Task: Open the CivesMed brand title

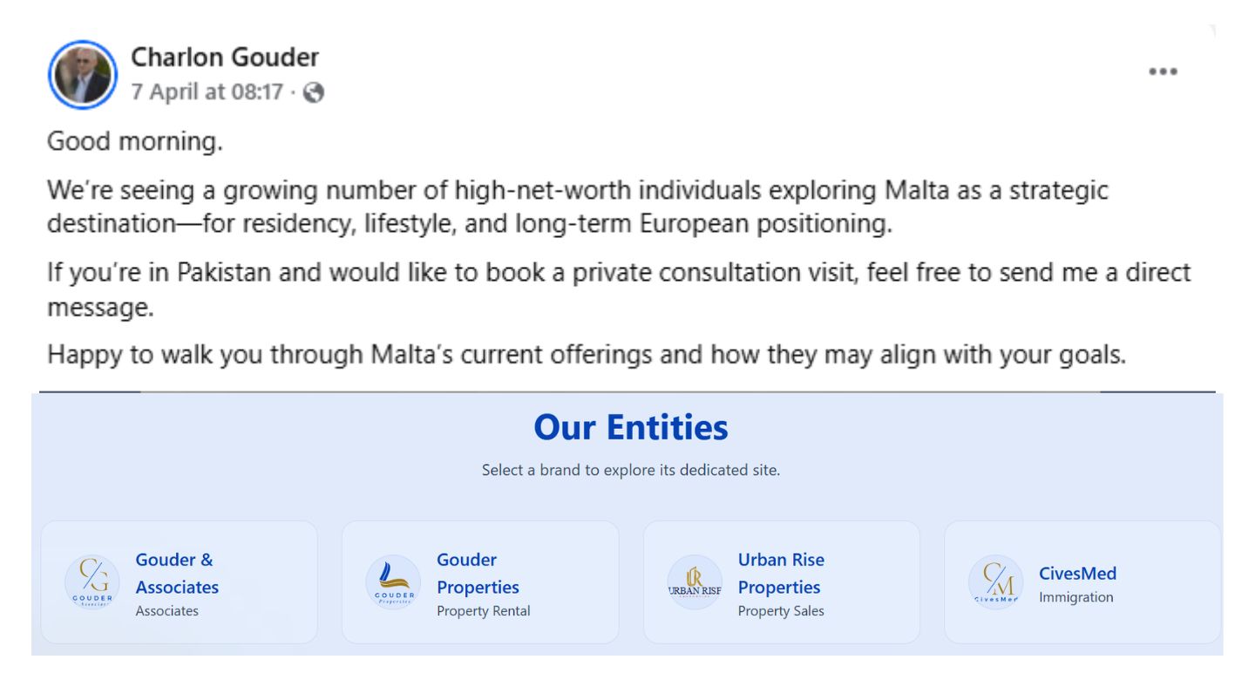Action: pyautogui.click(x=1077, y=574)
